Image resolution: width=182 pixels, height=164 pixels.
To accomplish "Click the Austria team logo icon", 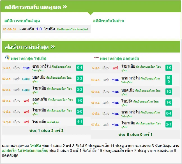I will 96,58.
